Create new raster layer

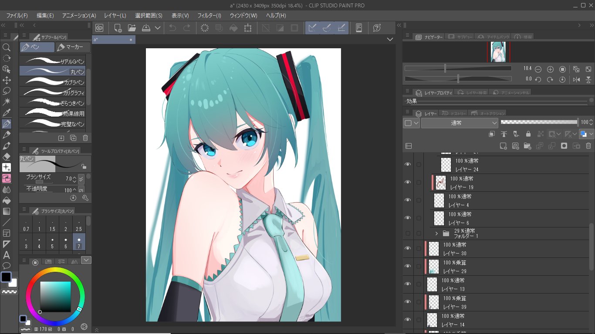pyautogui.click(x=503, y=146)
